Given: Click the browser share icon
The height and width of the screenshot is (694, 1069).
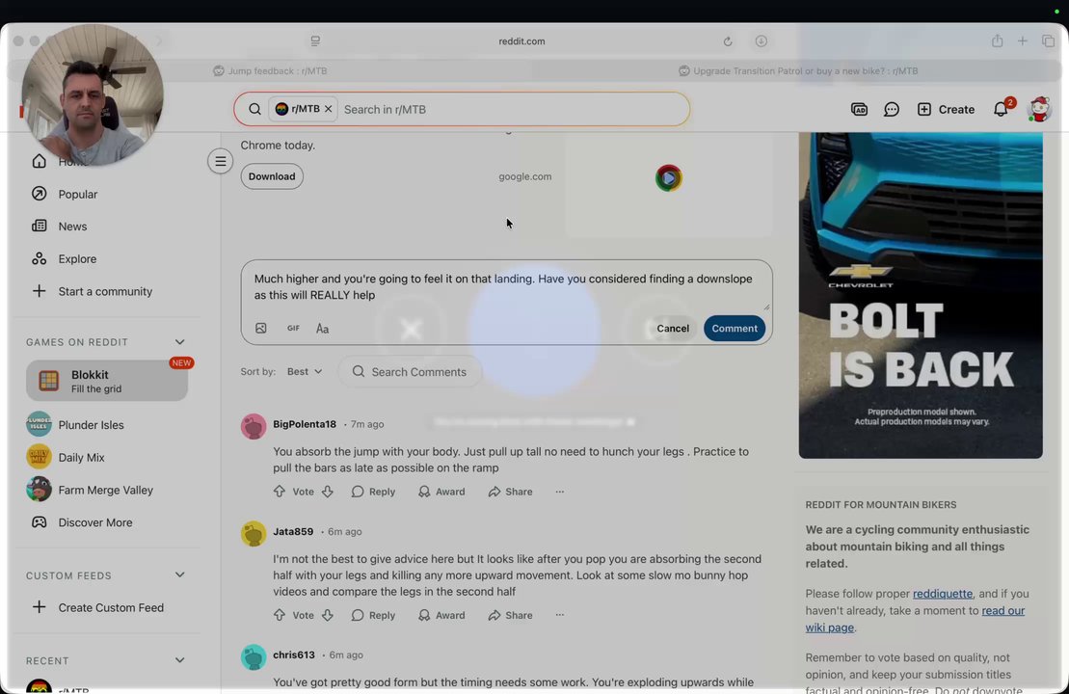Looking at the screenshot, I should tap(997, 40).
